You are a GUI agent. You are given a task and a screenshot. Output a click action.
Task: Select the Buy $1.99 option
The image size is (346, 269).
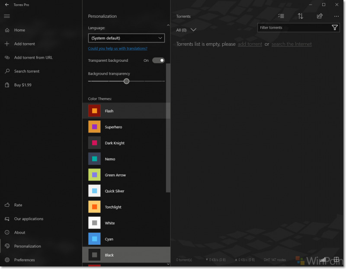(23, 85)
